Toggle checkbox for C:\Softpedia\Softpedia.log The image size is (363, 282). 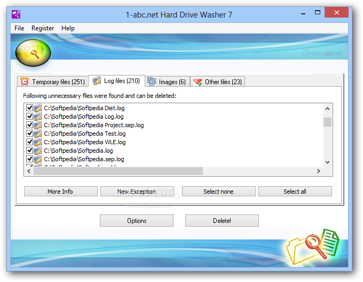30,150
